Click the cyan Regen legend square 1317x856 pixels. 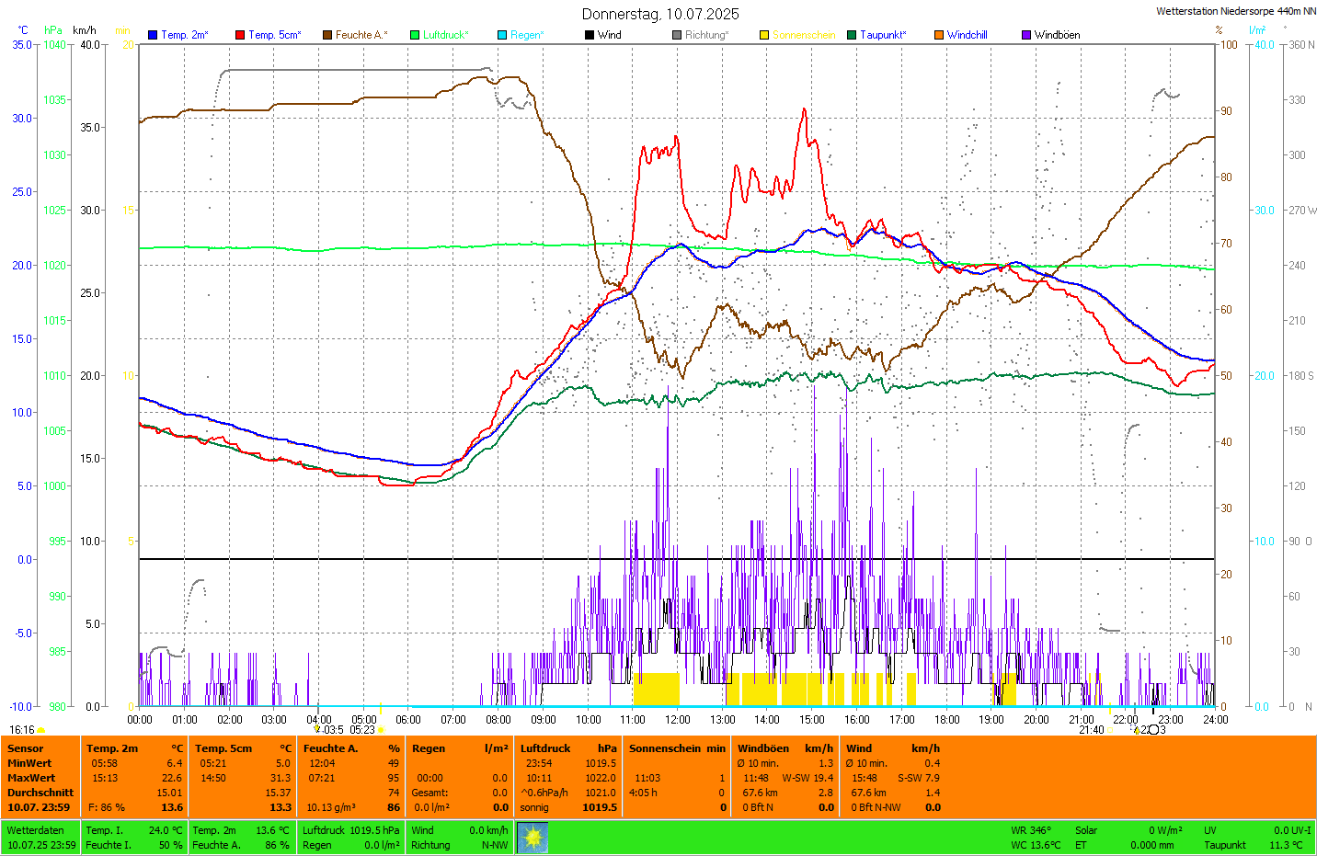pos(502,35)
